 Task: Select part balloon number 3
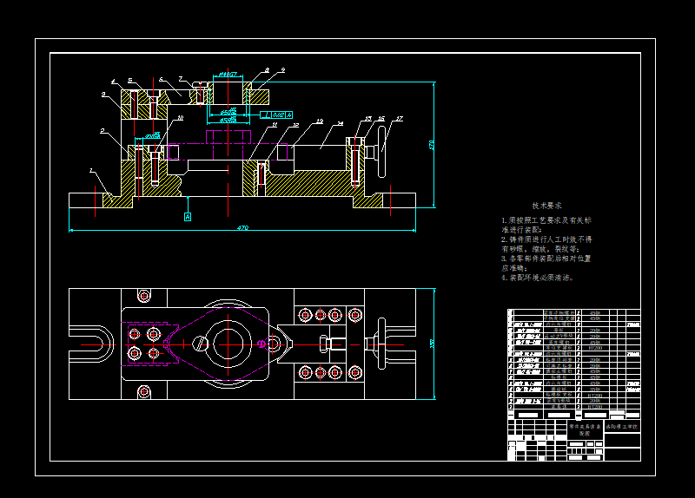point(103,95)
